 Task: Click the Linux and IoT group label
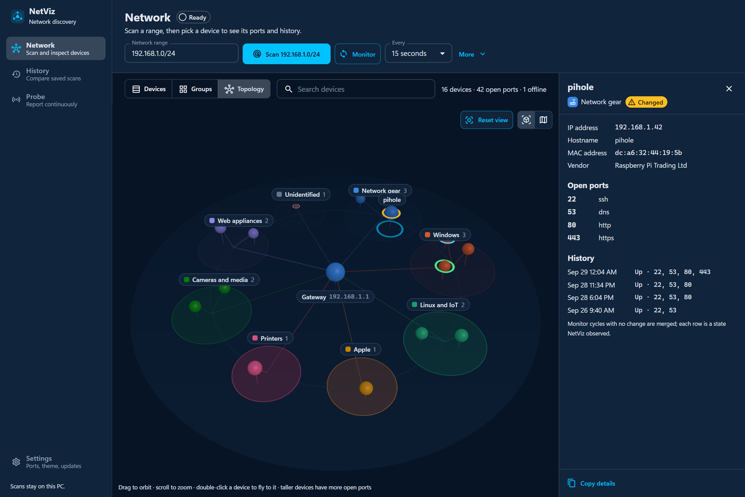tap(438, 305)
